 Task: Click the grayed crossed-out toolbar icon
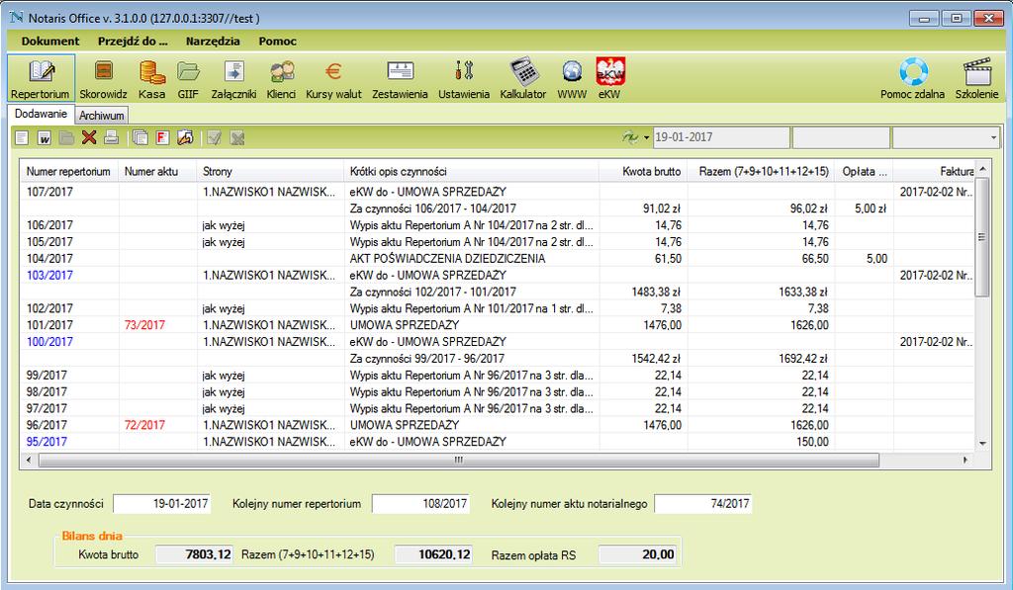[x=237, y=137]
